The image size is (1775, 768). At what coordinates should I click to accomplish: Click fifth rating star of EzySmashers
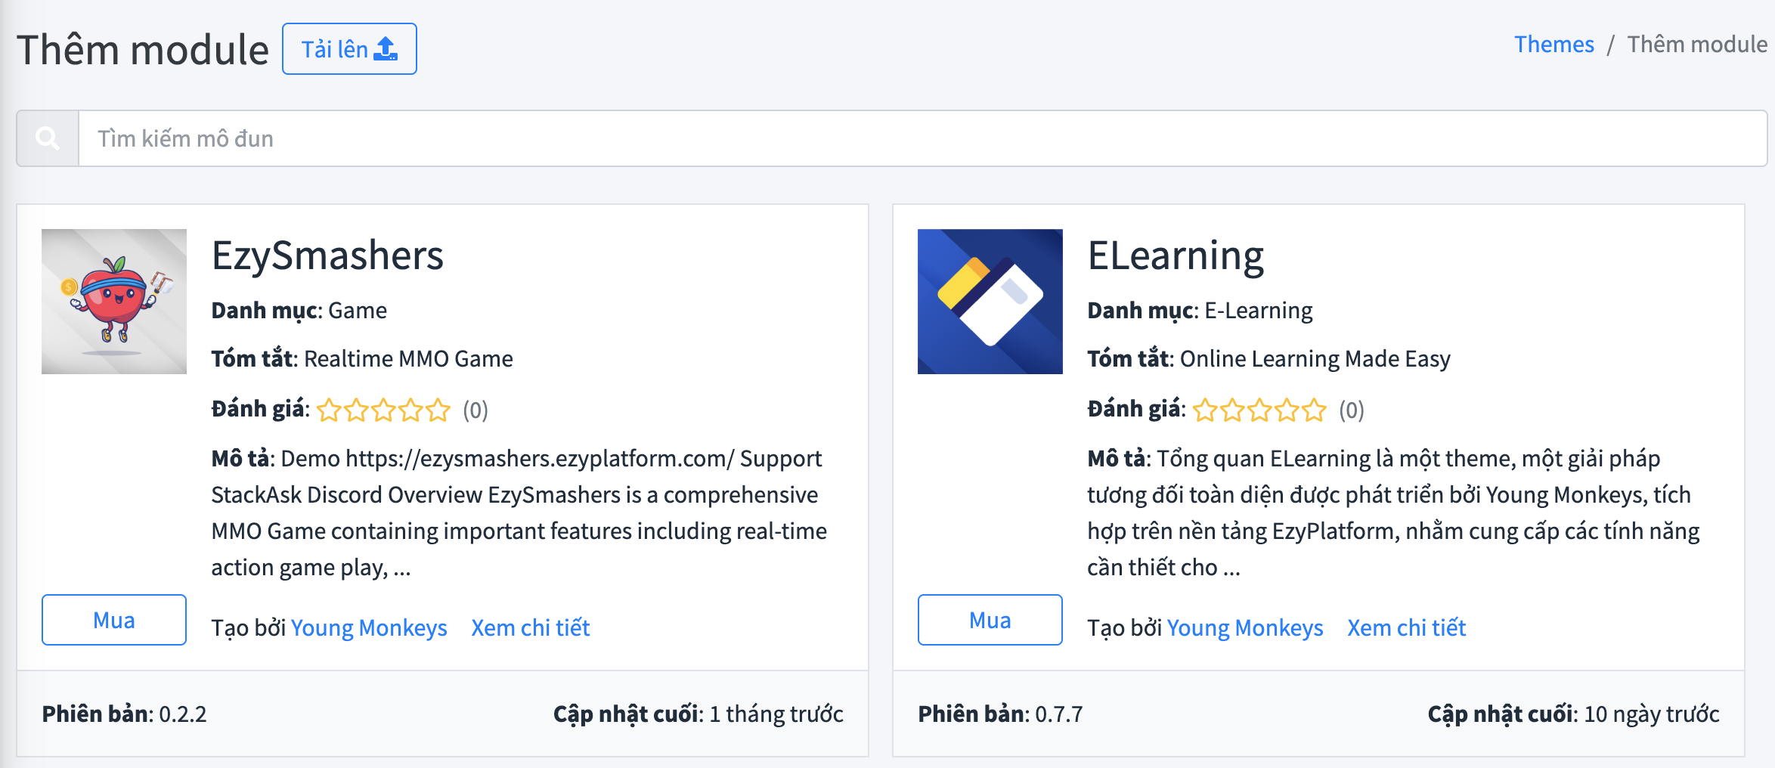pyautogui.click(x=438, y=410)
